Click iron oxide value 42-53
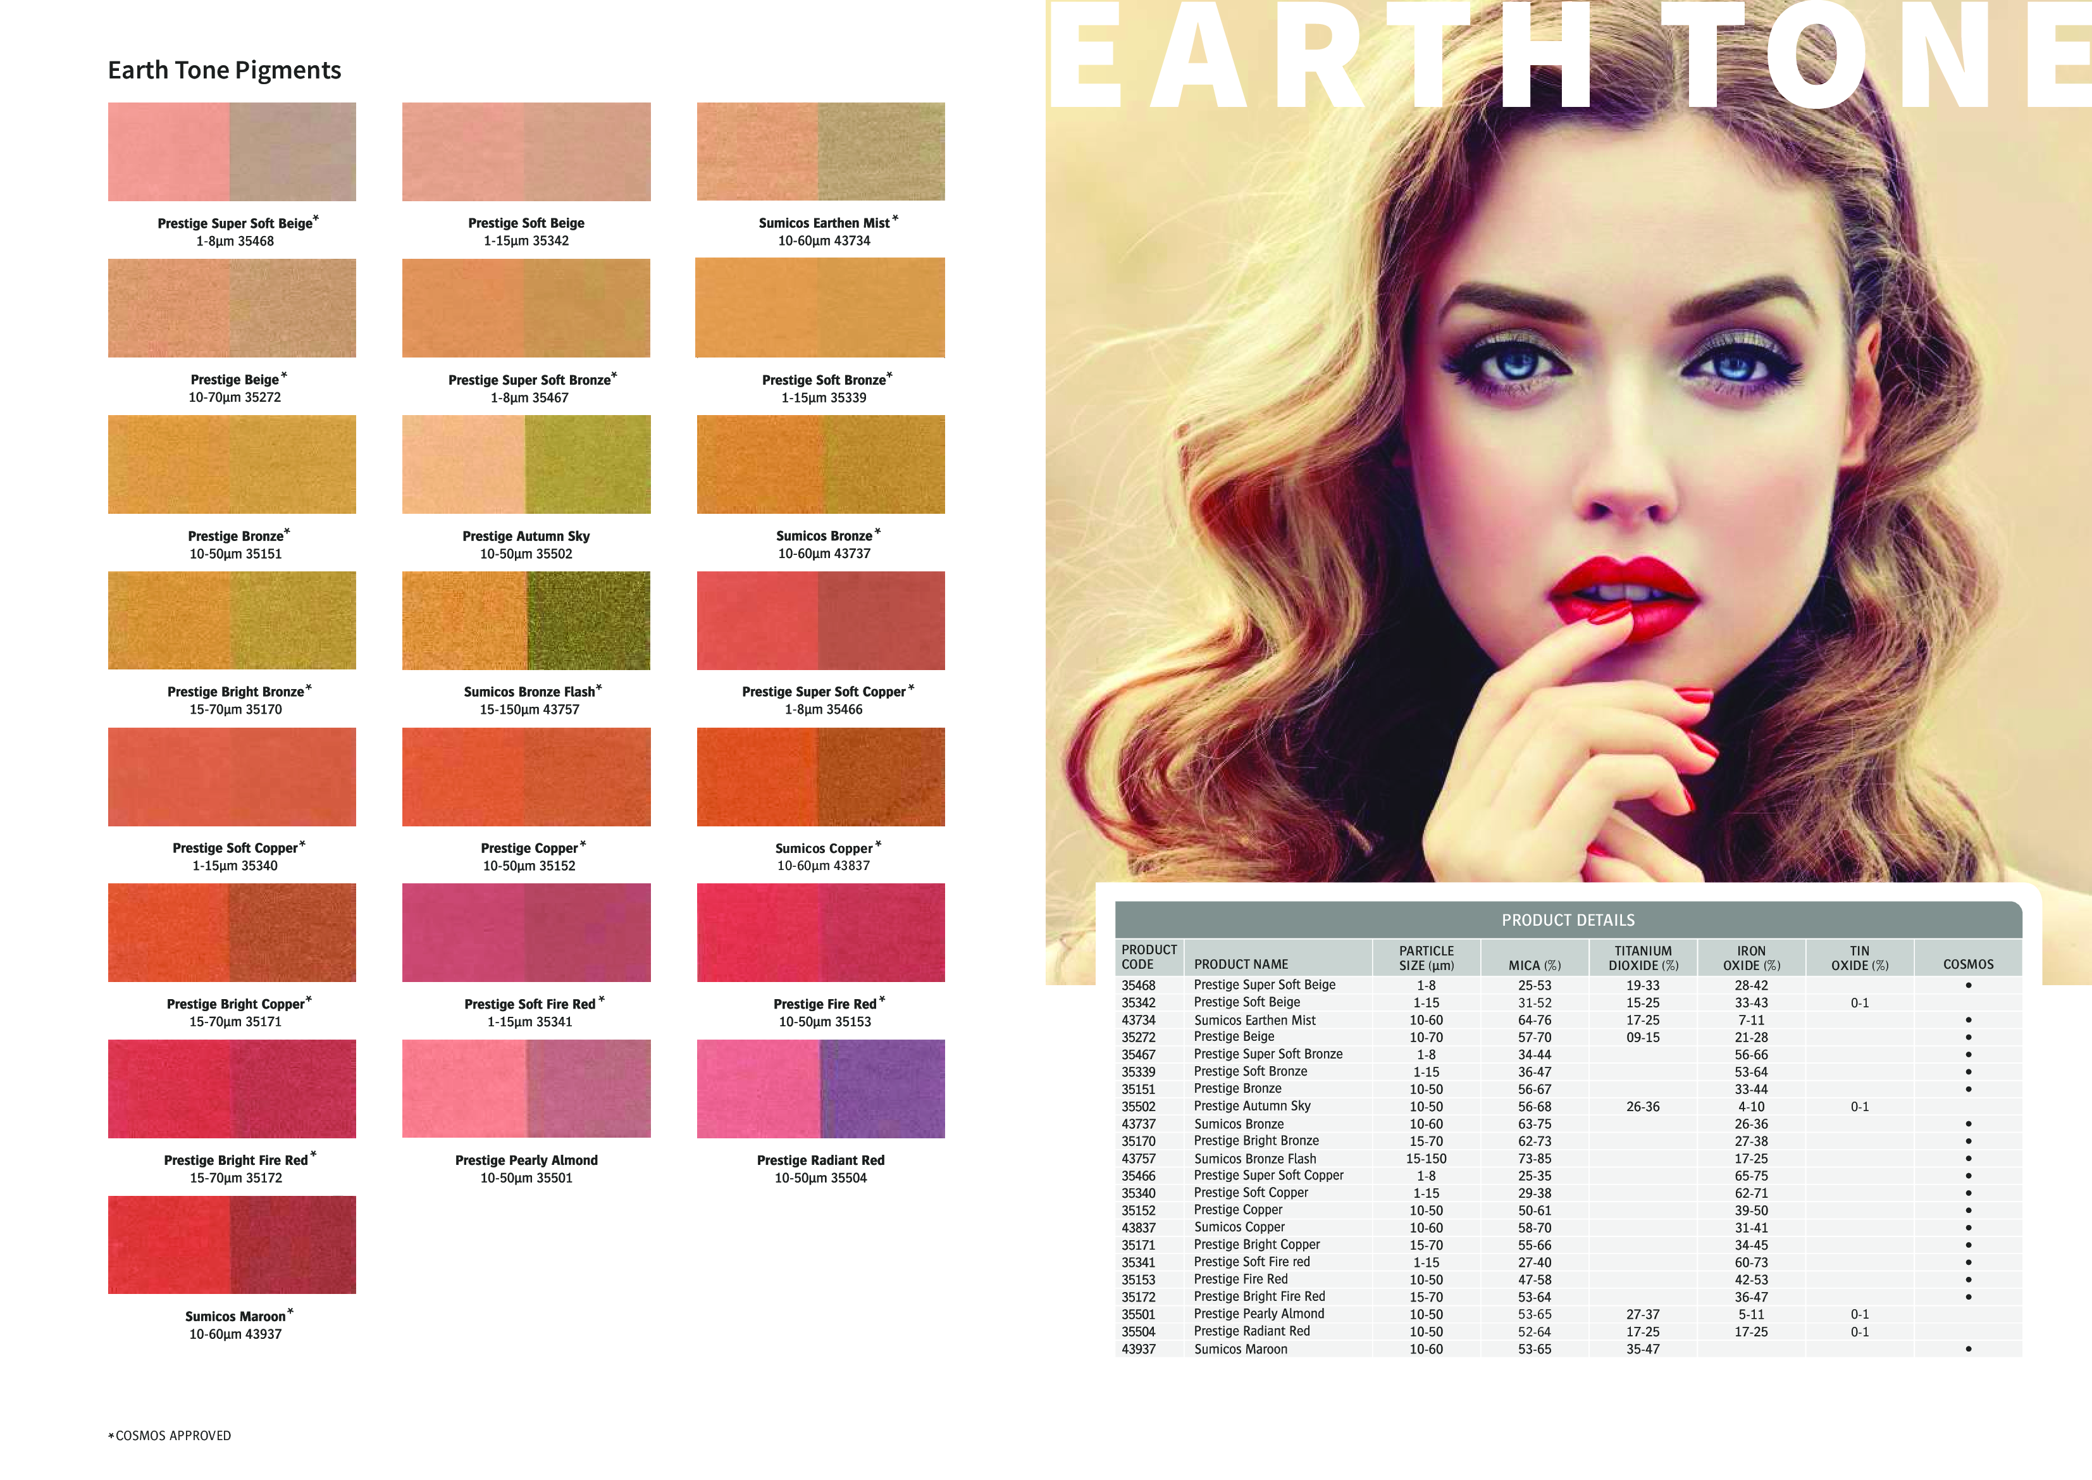 pyautogui.click(x=1751, y=1279)
